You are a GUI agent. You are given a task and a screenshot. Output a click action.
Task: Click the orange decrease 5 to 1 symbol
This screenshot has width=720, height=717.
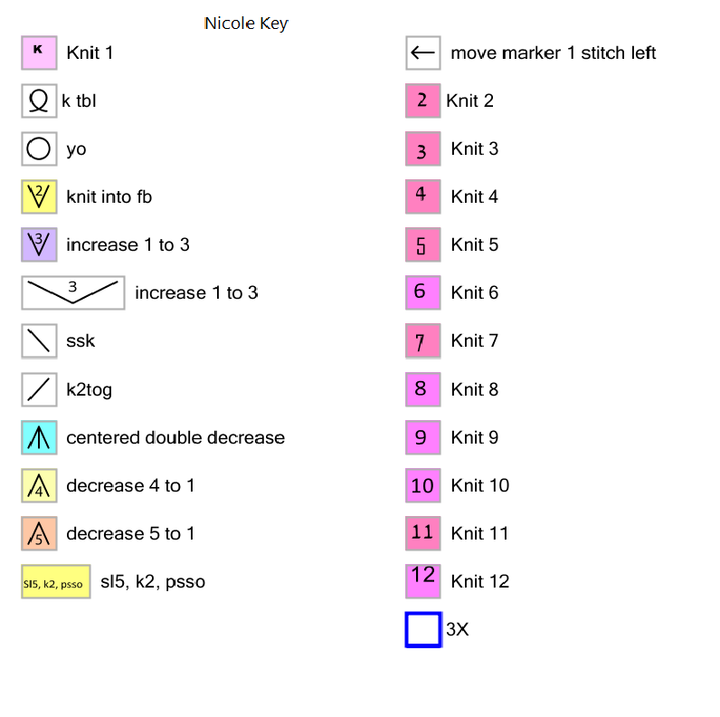(39, 533)
